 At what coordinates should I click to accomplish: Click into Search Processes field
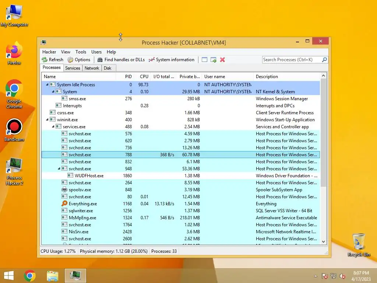click(x=292, y=60)
